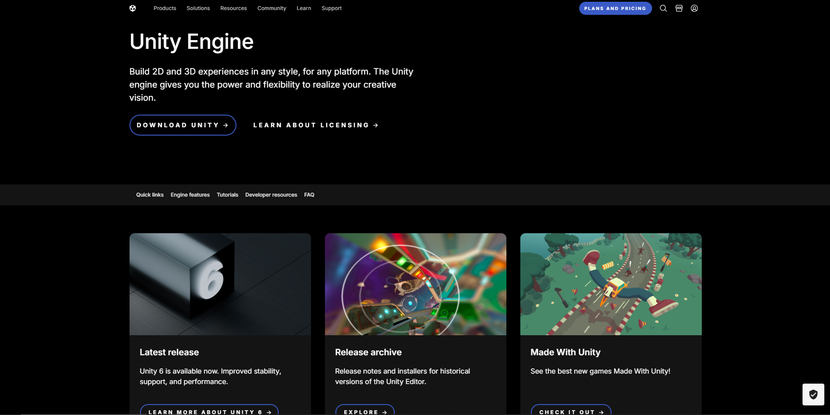830x415 pixels.
Task: Follow the Learn About Licensing link
Action: [x=316, y=125]
